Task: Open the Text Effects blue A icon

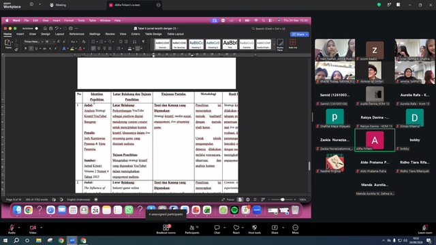Action: point(64,48)
